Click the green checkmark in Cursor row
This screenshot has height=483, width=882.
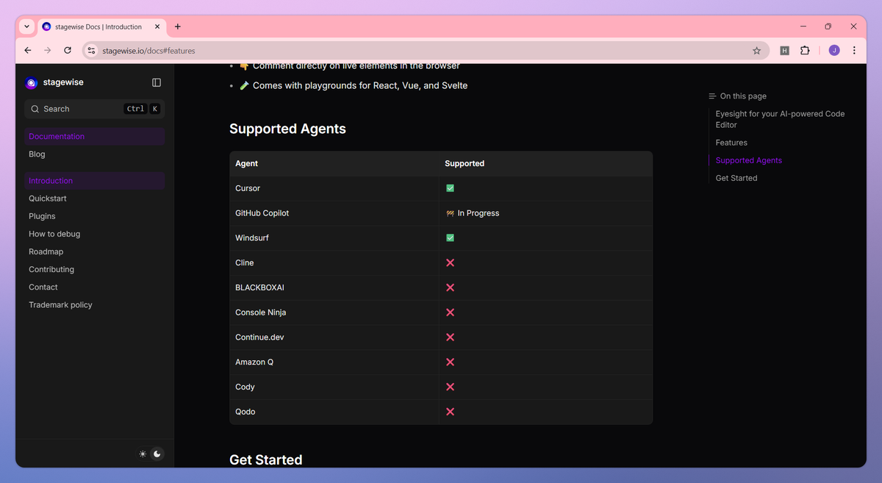click(x=450, y=188)
